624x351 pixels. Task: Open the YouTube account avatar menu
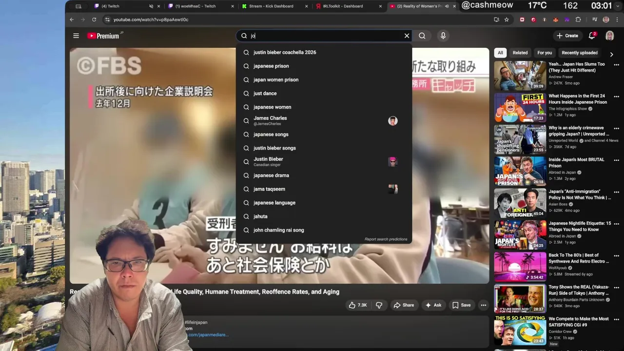point(609,36)
